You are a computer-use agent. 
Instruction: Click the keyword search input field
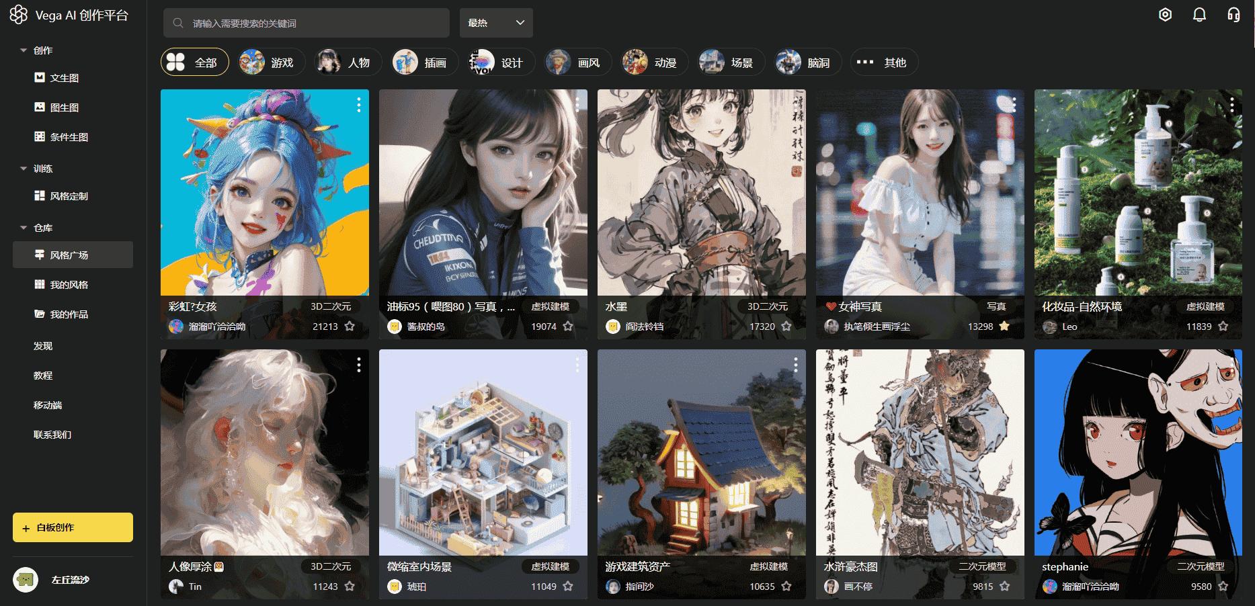point(307,23)
